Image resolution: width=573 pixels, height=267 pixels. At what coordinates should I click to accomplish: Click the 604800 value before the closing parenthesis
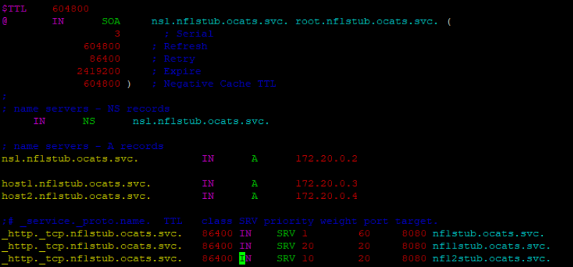(102, 84)
